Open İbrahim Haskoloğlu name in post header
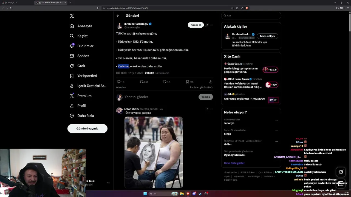The width and height of the screenshot is (351, 197). [136, 24]
